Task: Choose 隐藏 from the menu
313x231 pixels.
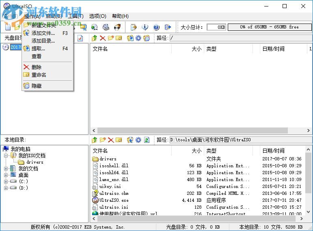Action: (x=47, y=86)
